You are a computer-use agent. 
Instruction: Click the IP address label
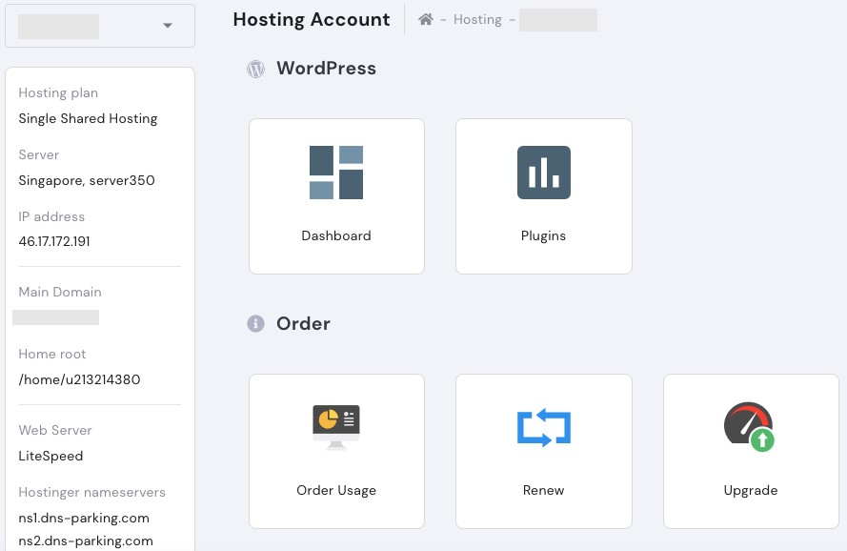51,216
